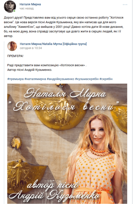The width and height of the screenshot is (133, 204).
Task: Select the #наталямирна hashtag
Action: 35,79
